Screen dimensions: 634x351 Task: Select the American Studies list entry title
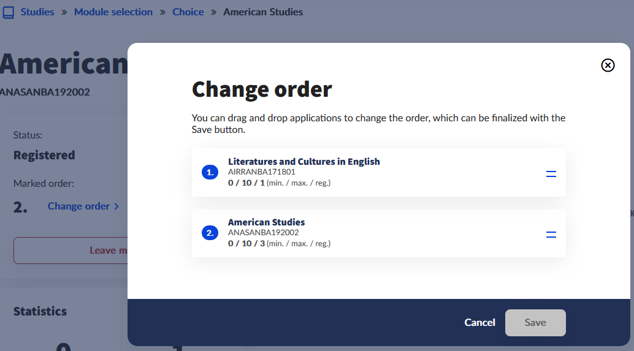point(266,222)
